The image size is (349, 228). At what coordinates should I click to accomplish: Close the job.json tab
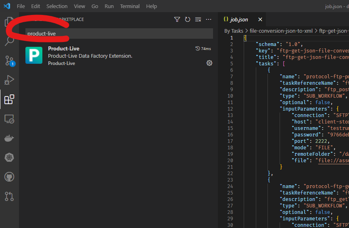pyautogui.click(x=260, y=19)
